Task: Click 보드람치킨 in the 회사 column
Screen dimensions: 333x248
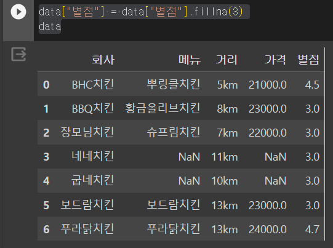Action: pyautogui.click(x=87, y=205)
